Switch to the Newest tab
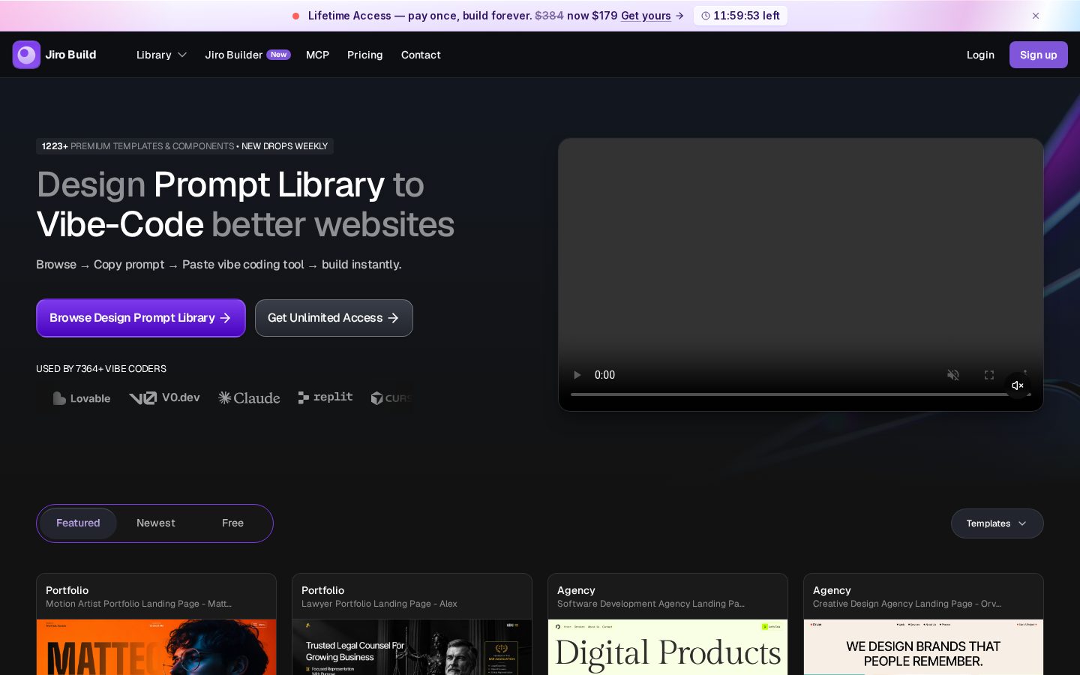This screenshot has height=675, width=1080. (156, 523)
